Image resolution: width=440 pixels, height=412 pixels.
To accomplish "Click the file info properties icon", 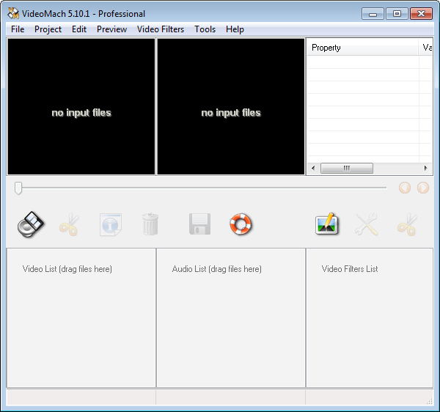I will (110, 224).
